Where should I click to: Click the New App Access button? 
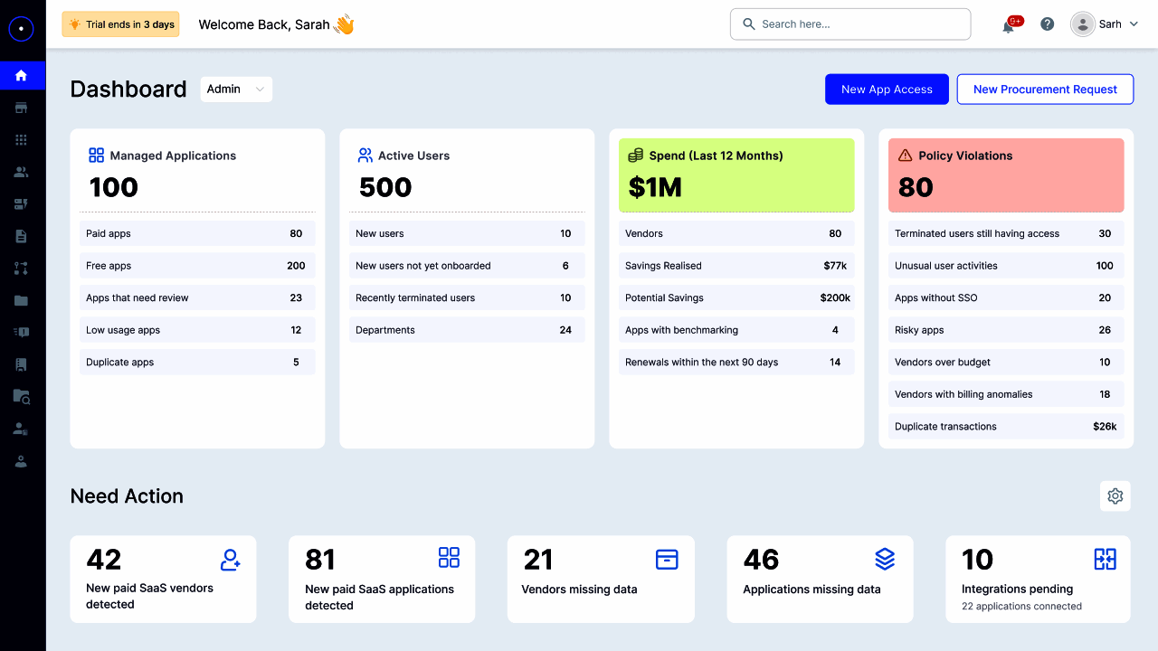pos(887,89)
